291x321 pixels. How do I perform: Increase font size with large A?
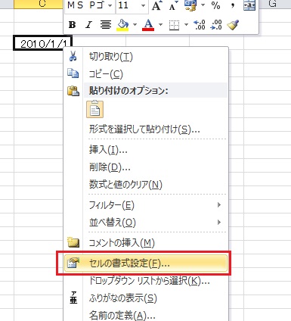[x=156, y=5]
